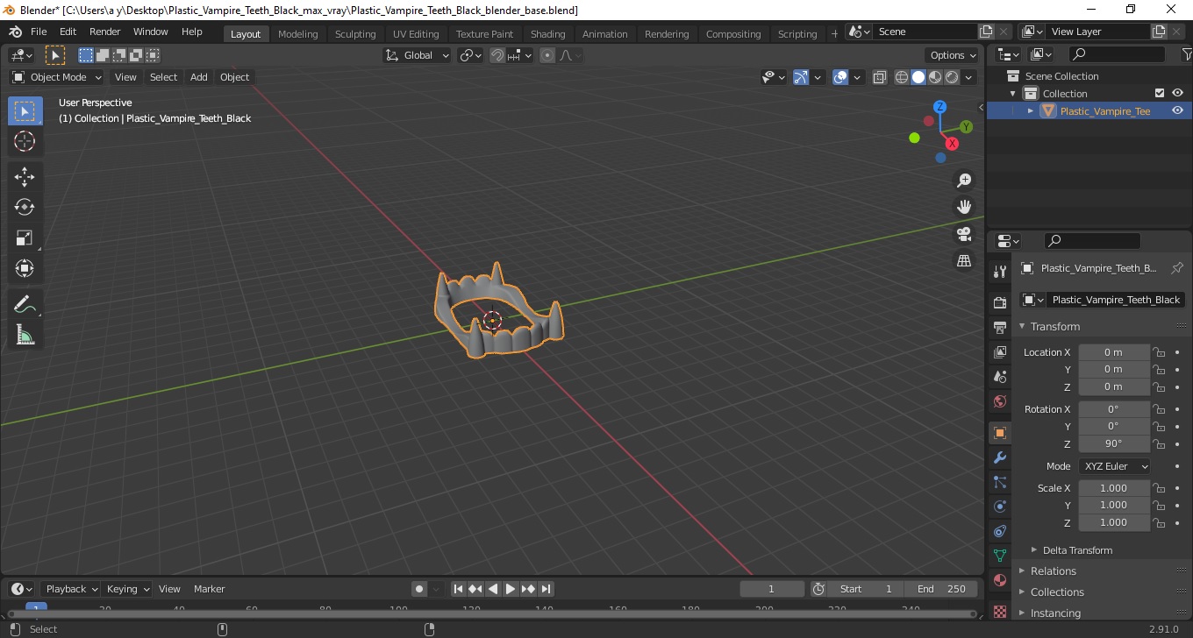Activate the Annotate pencil tool
This screenshot has height=638, width=1193.
(25, 304)
